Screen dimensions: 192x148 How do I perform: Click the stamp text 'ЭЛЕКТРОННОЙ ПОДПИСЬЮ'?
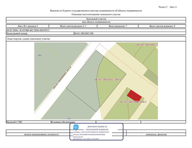point(97,129)
